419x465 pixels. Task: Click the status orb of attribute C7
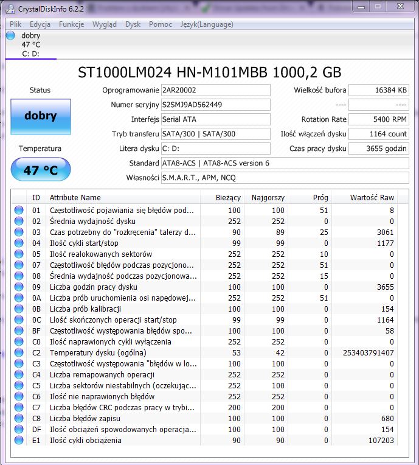(19, 407)
